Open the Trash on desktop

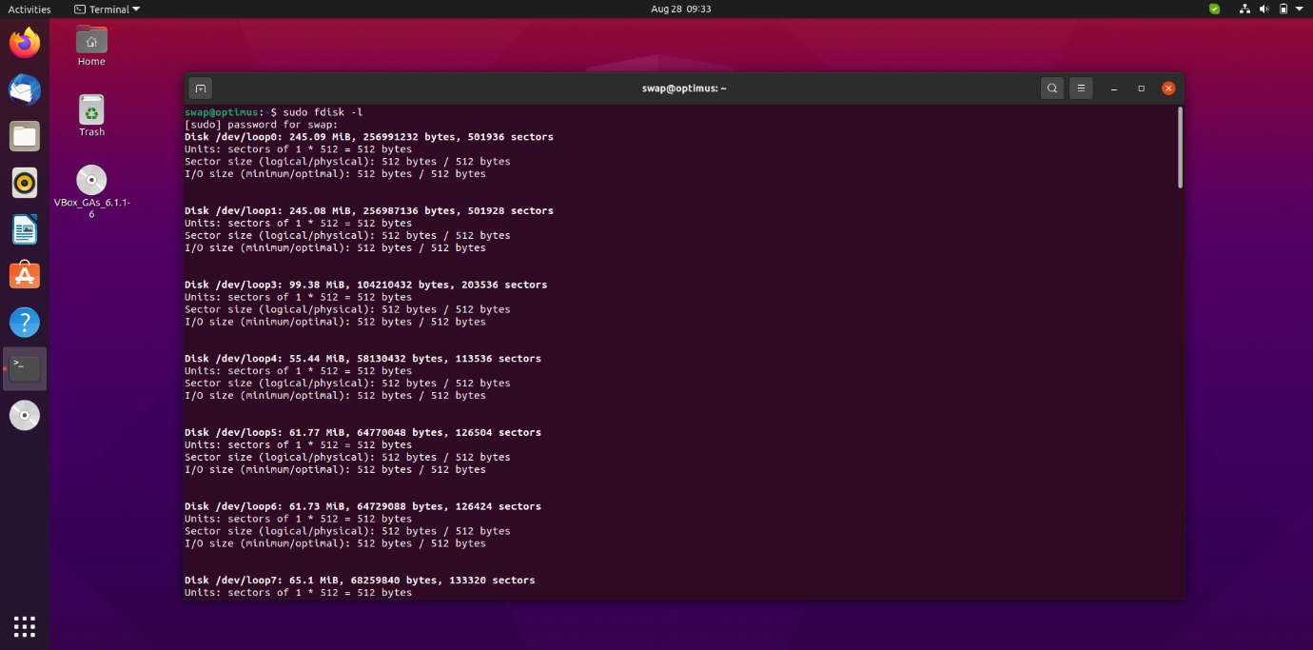pyautogui.click(x=91, y=116)
